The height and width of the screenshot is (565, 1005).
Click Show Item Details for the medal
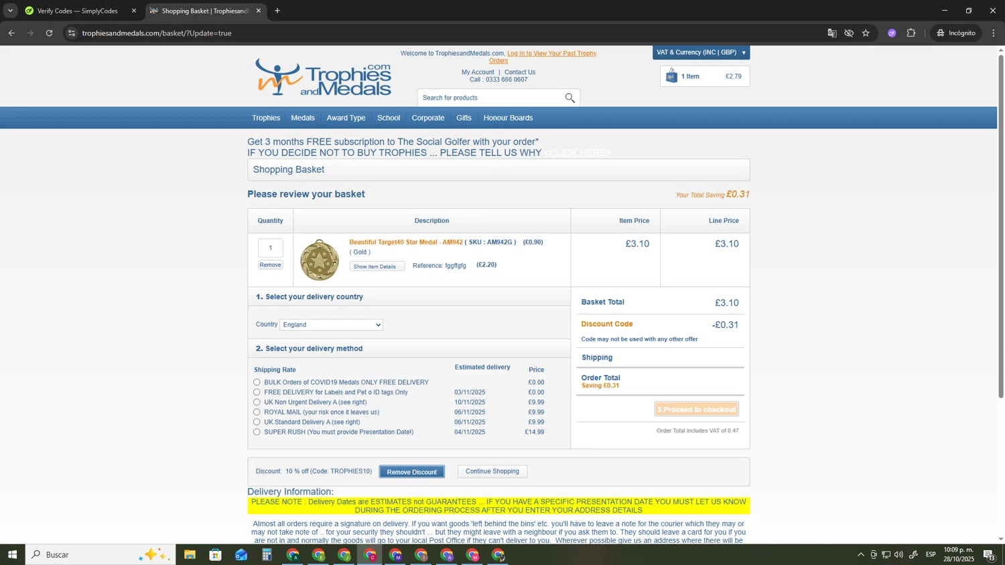(377, 266)
